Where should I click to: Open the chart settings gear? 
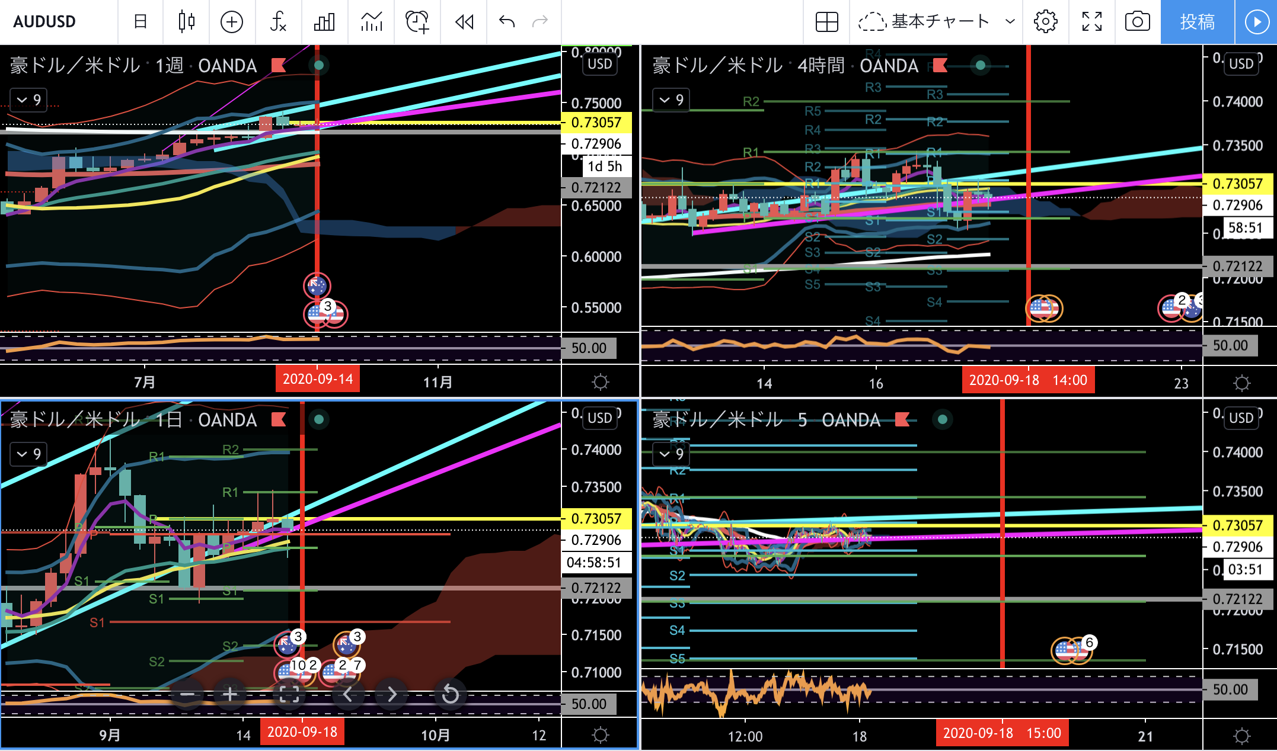[1045, 22]
